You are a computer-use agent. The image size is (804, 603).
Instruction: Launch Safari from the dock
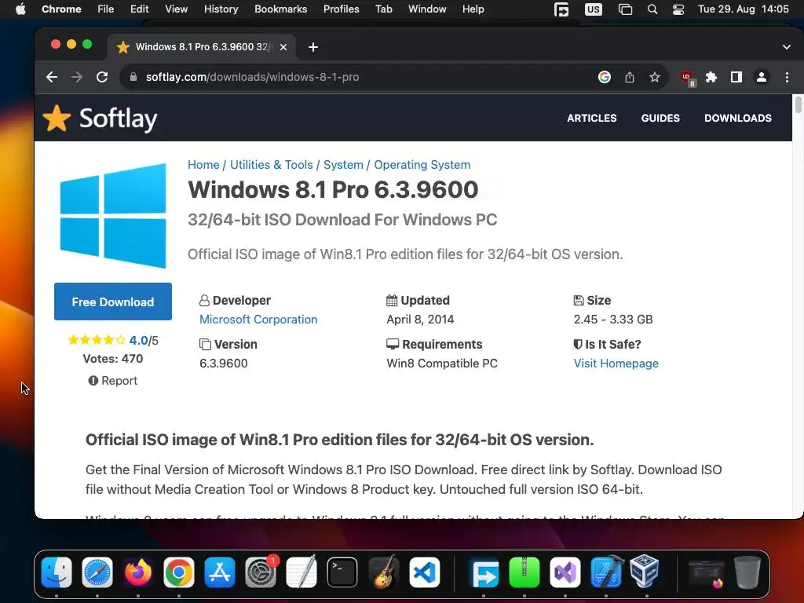coord(97,572)
